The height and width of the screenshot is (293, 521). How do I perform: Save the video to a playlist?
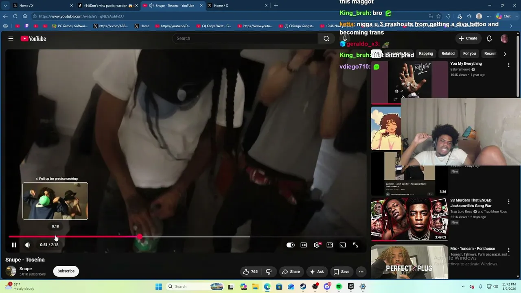point(341,271)
